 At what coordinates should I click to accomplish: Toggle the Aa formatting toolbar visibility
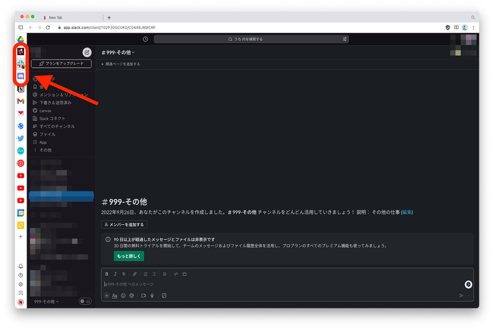[x=115, y=296]
